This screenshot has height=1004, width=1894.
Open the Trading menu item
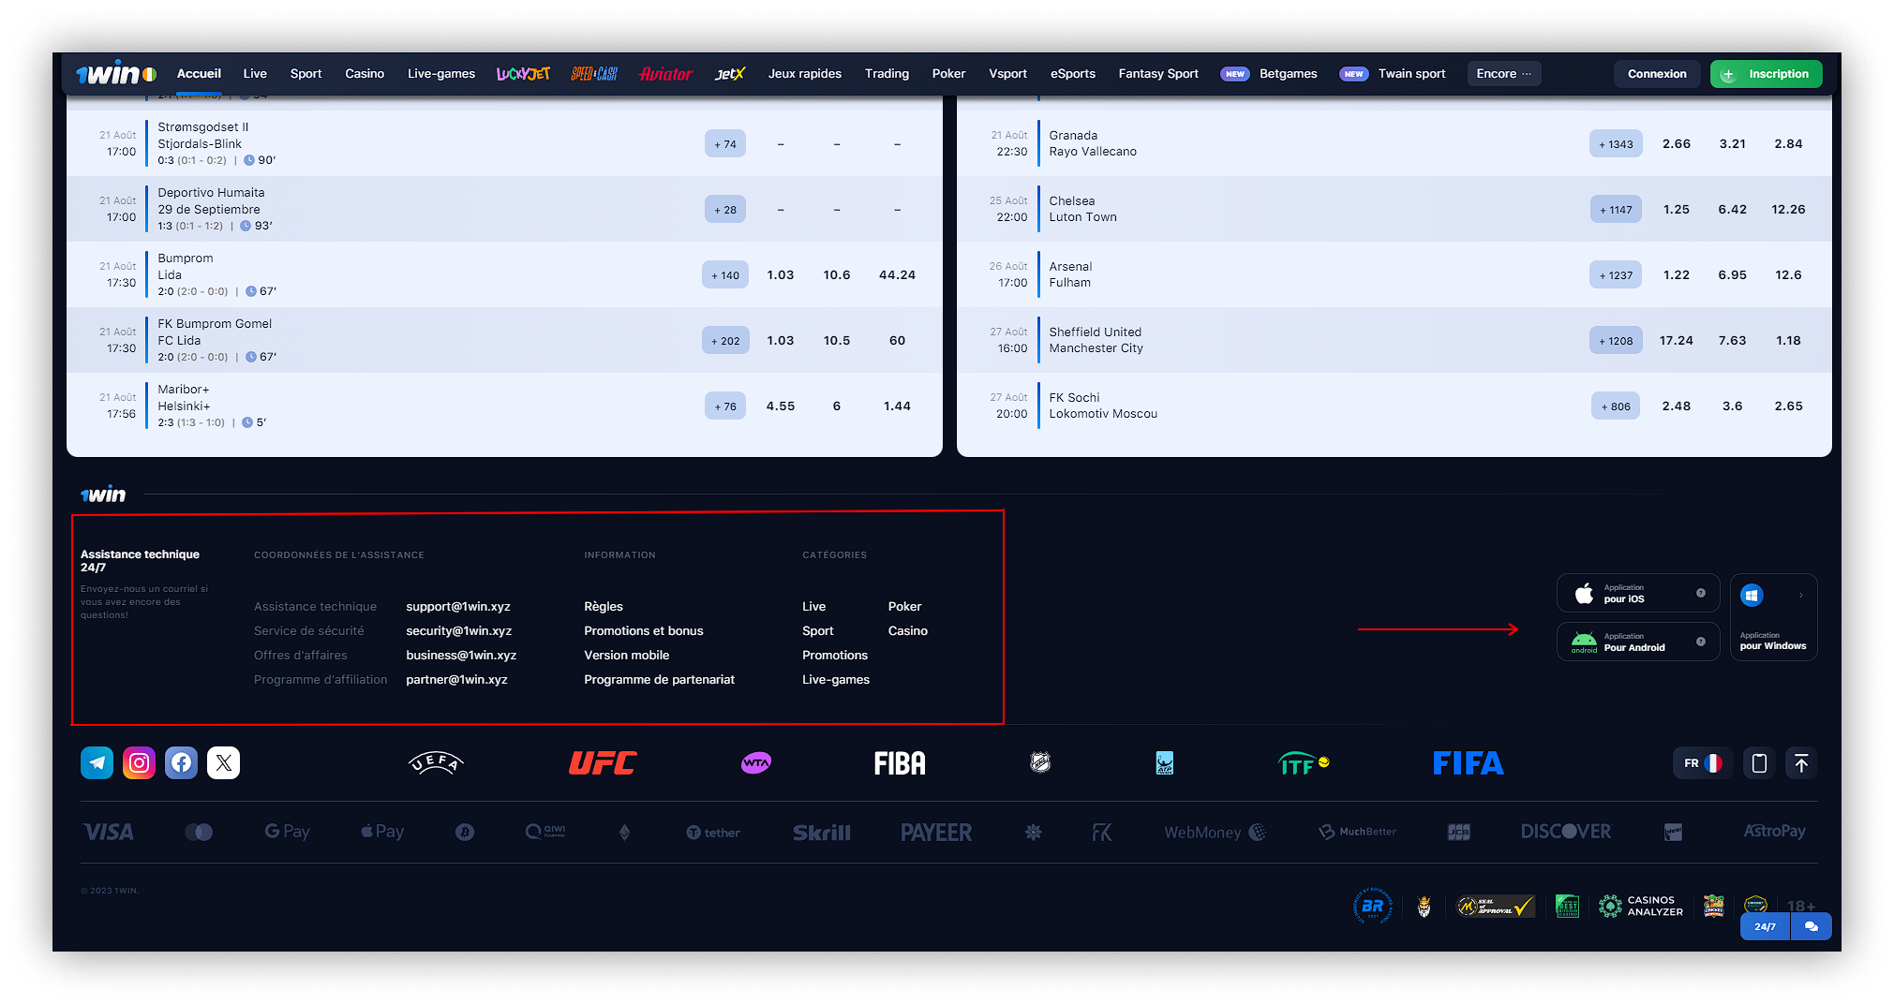click(x=886, y=73)
